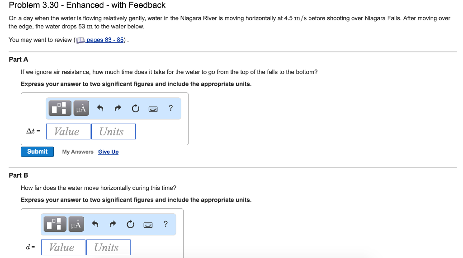Reset the Part A answer field
This screenshot has height=258, width=463.
point(136,108)
